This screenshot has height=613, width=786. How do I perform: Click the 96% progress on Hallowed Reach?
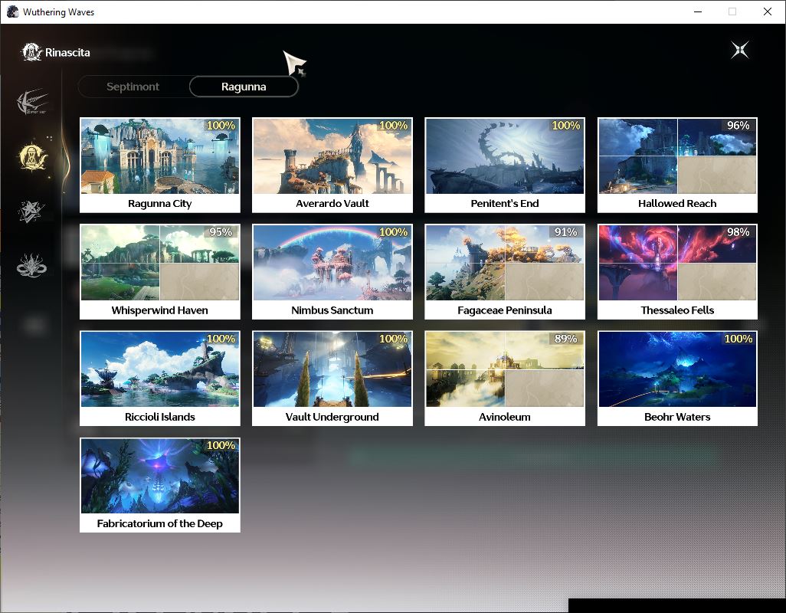(738, 126)
